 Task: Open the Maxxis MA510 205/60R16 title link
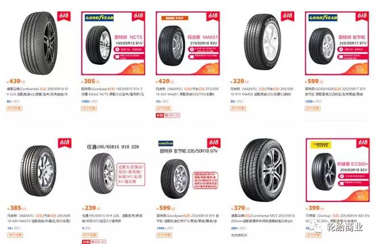tap(39, 218)
